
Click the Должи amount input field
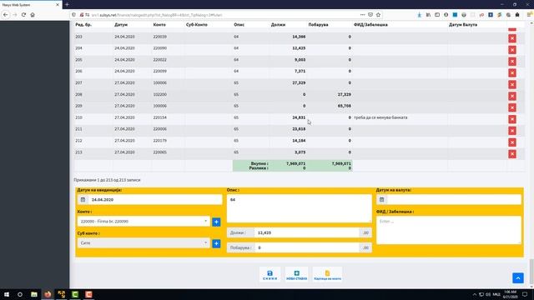pyautogui.click(x=306, y=232)
